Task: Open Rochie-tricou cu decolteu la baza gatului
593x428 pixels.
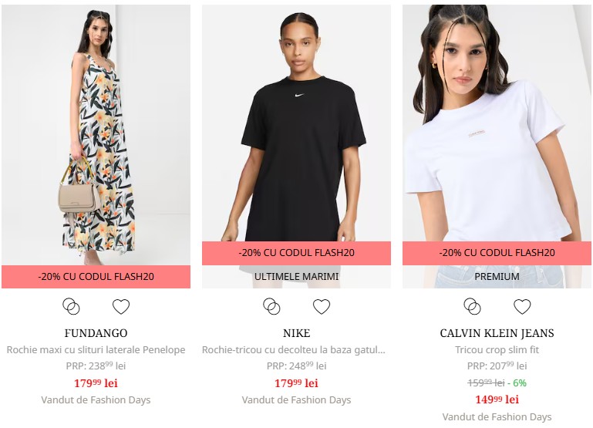Action: click(294, 350)
